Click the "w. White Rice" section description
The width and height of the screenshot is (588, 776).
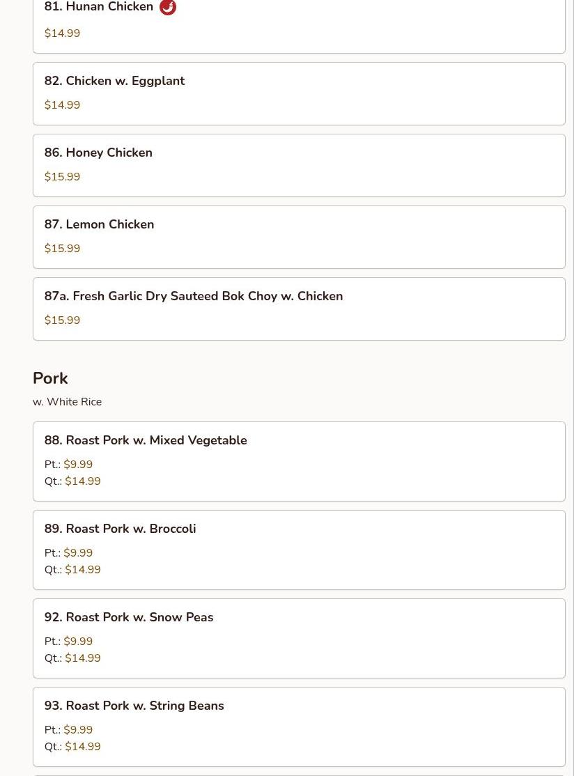67,402
